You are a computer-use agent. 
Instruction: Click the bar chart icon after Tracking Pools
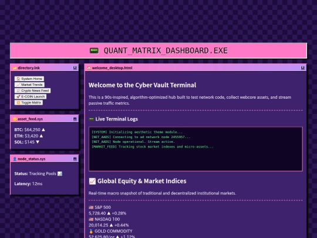point(60,173)
